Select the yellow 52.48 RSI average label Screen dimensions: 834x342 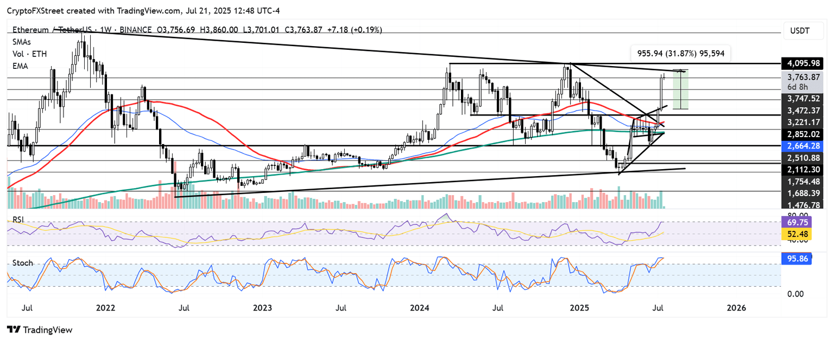pyautogui.click(x=798, y=234)
